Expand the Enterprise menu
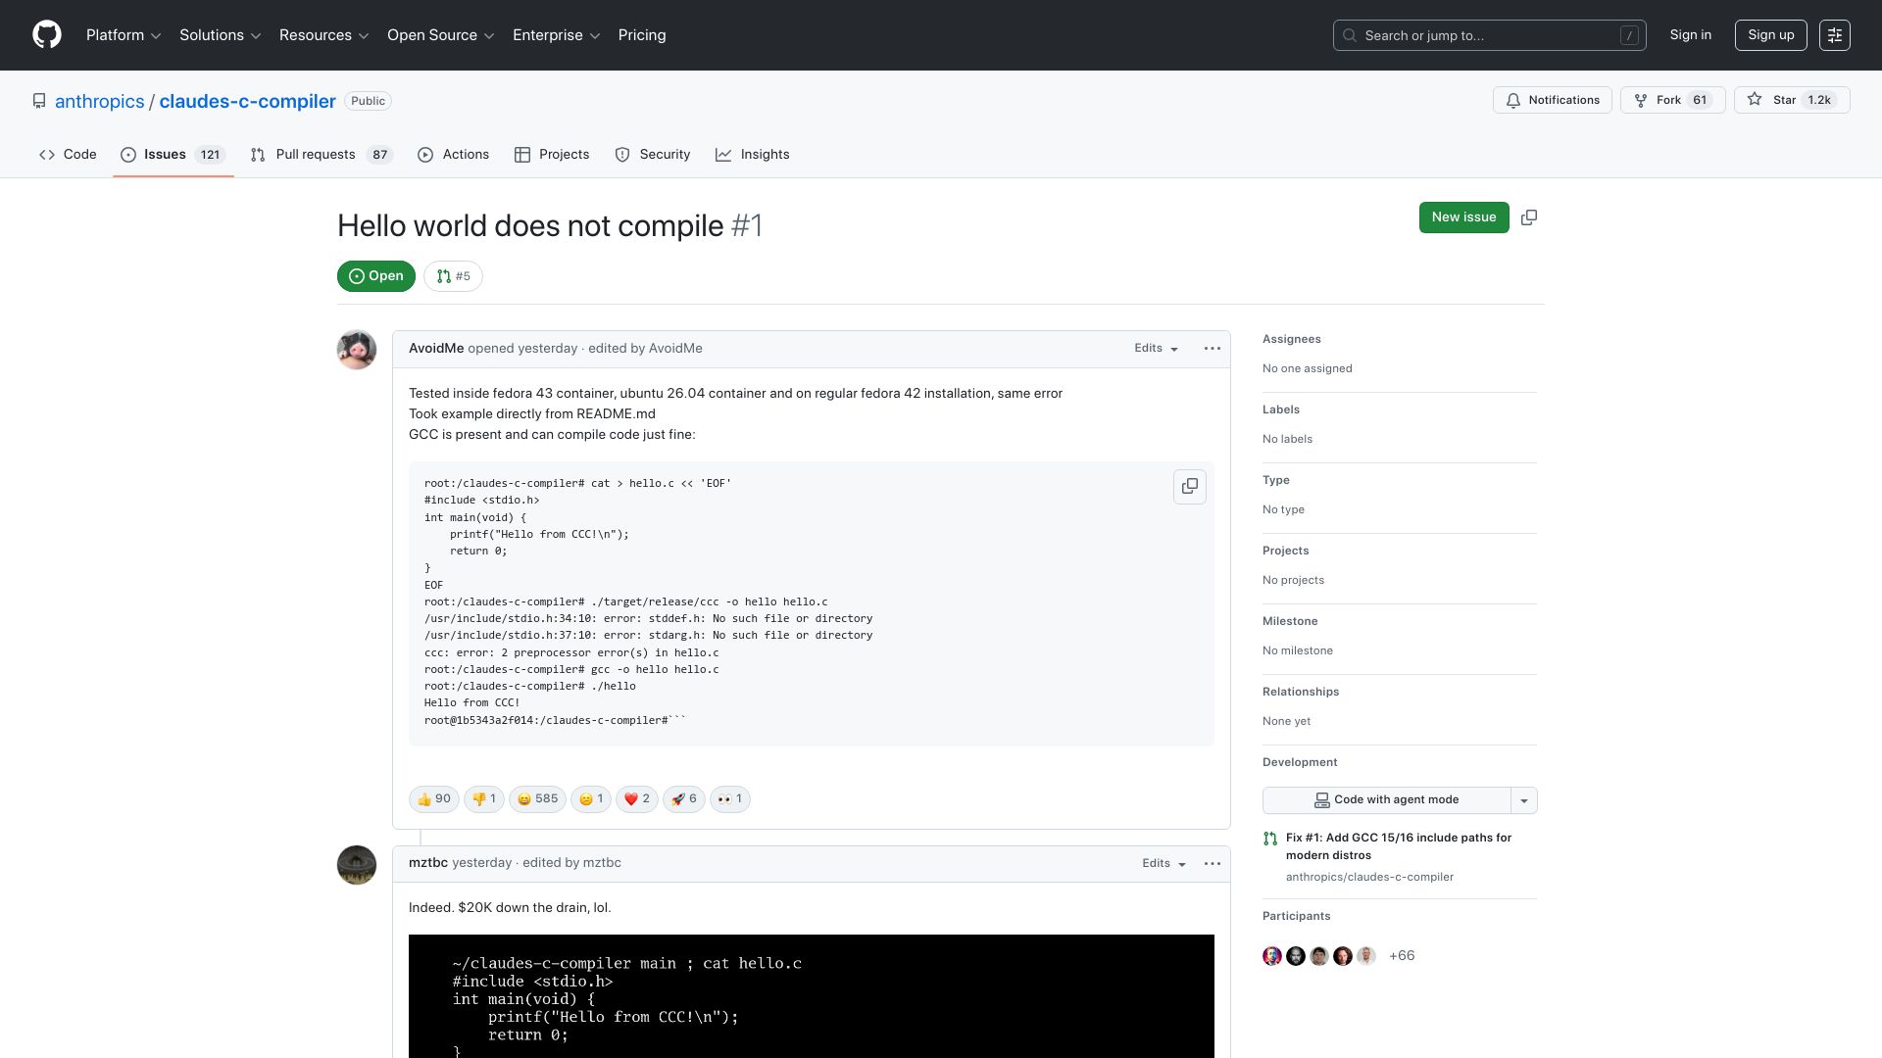The image size is (1882, 1058). click(x=557, y=35)
